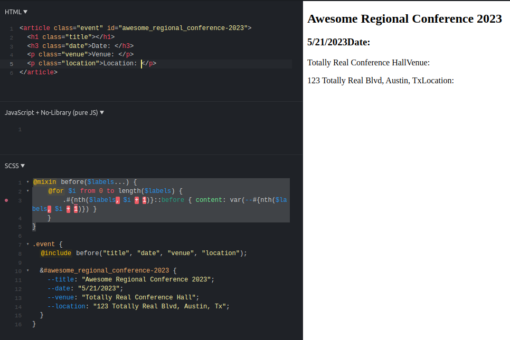Click the @include keyword in SCSS
510x340 pixels.
point(56,253)
